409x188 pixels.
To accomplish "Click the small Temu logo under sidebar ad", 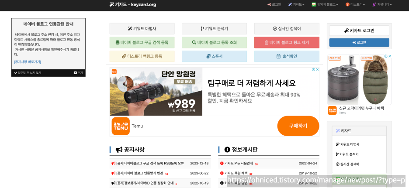I will tap(332, 110).
